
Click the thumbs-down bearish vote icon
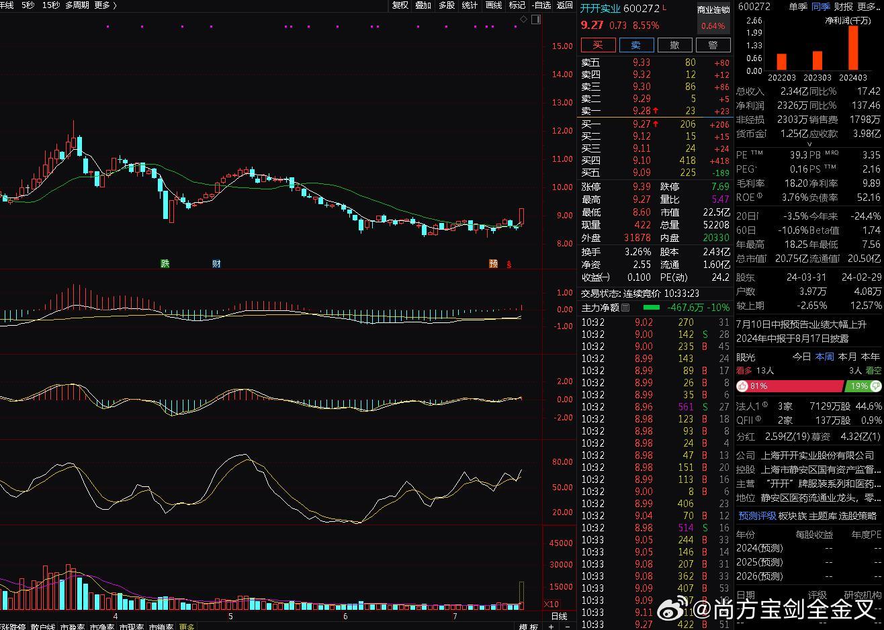[x=875, y=386]
